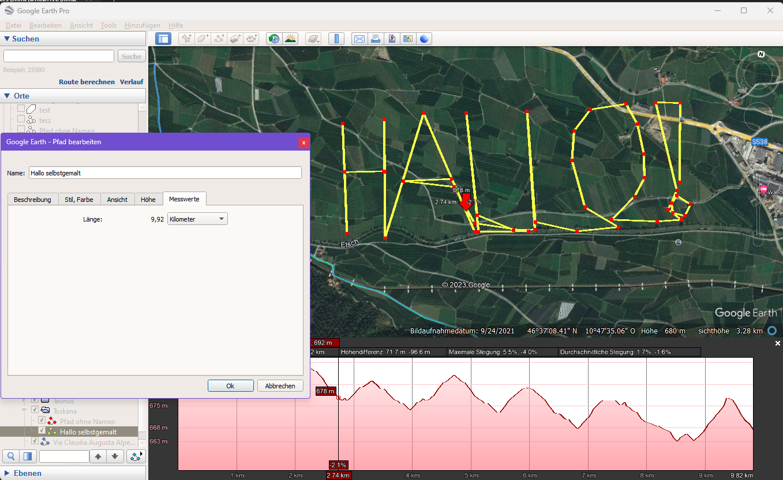
Task: Click the Abbrechen button
Action: coord(280,386)
